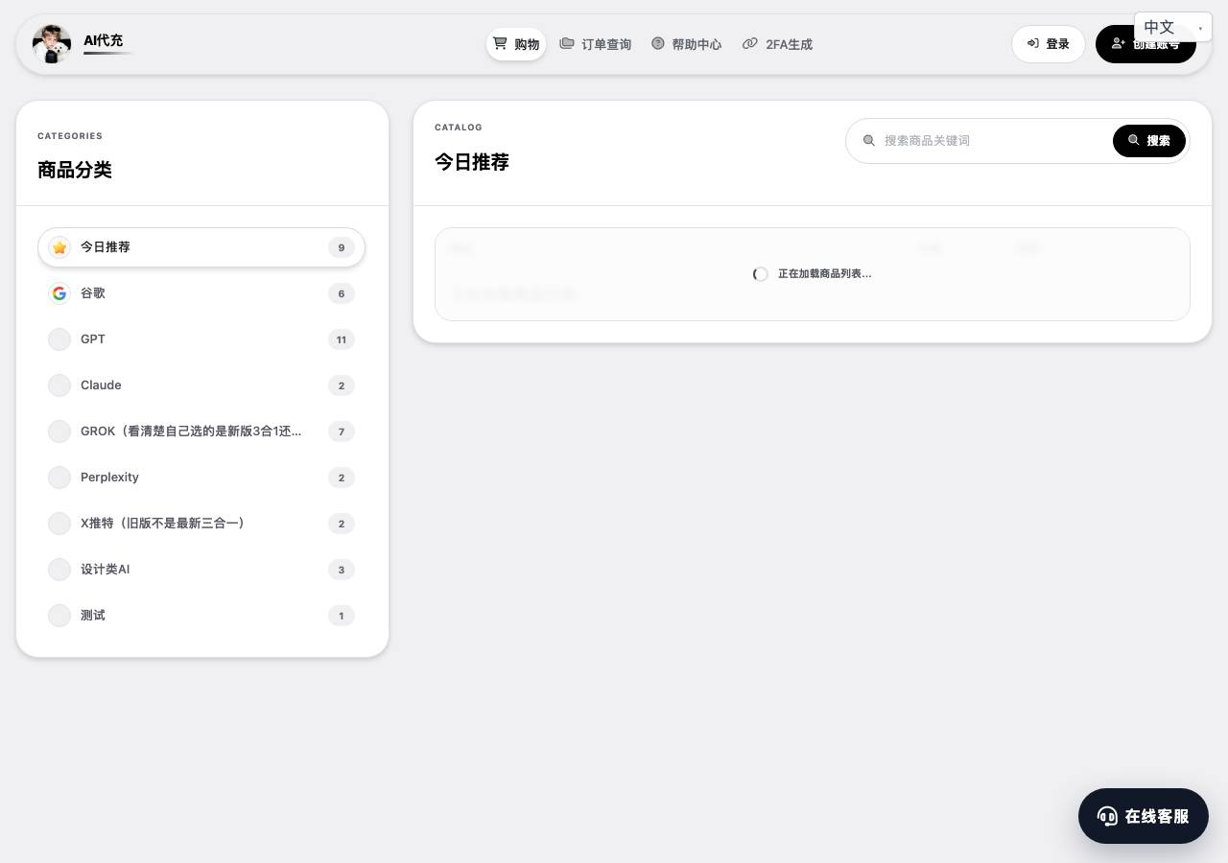Select the 谷歌 category

(x=201, y=293)
